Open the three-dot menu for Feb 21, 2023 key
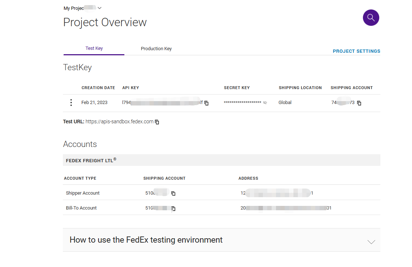 71,103
